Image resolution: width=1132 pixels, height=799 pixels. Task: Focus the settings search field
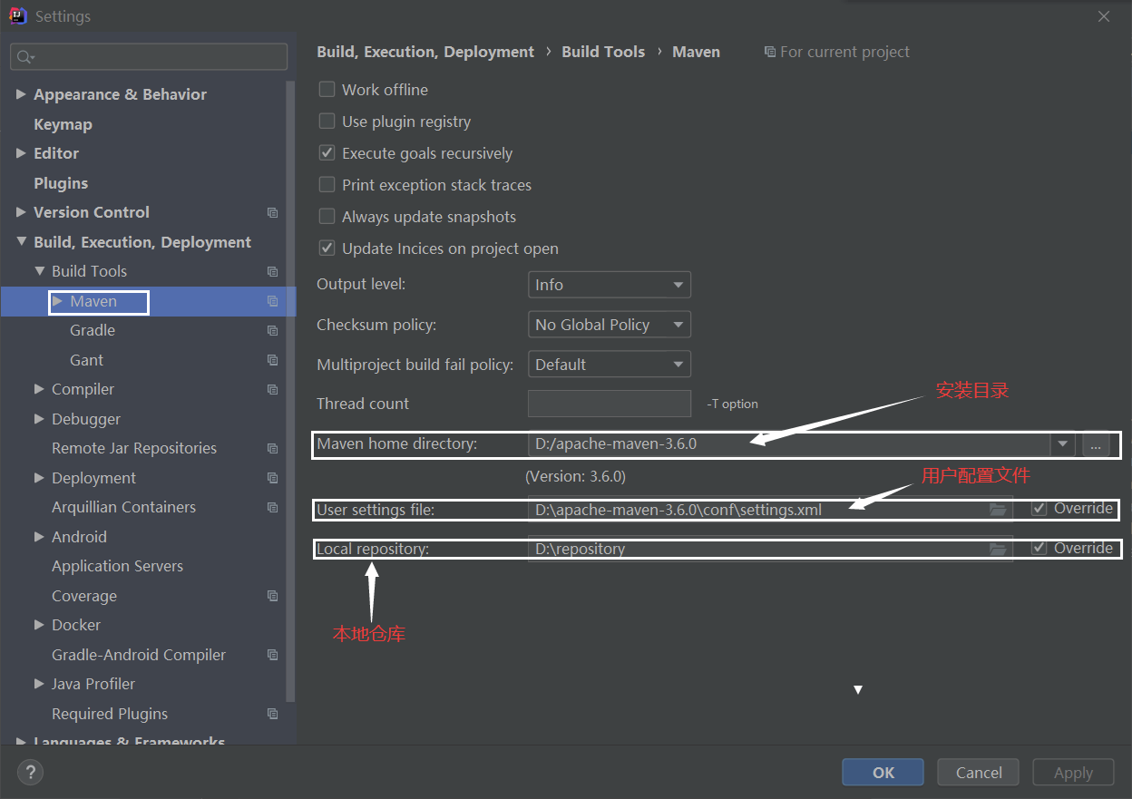pos(149,56)
